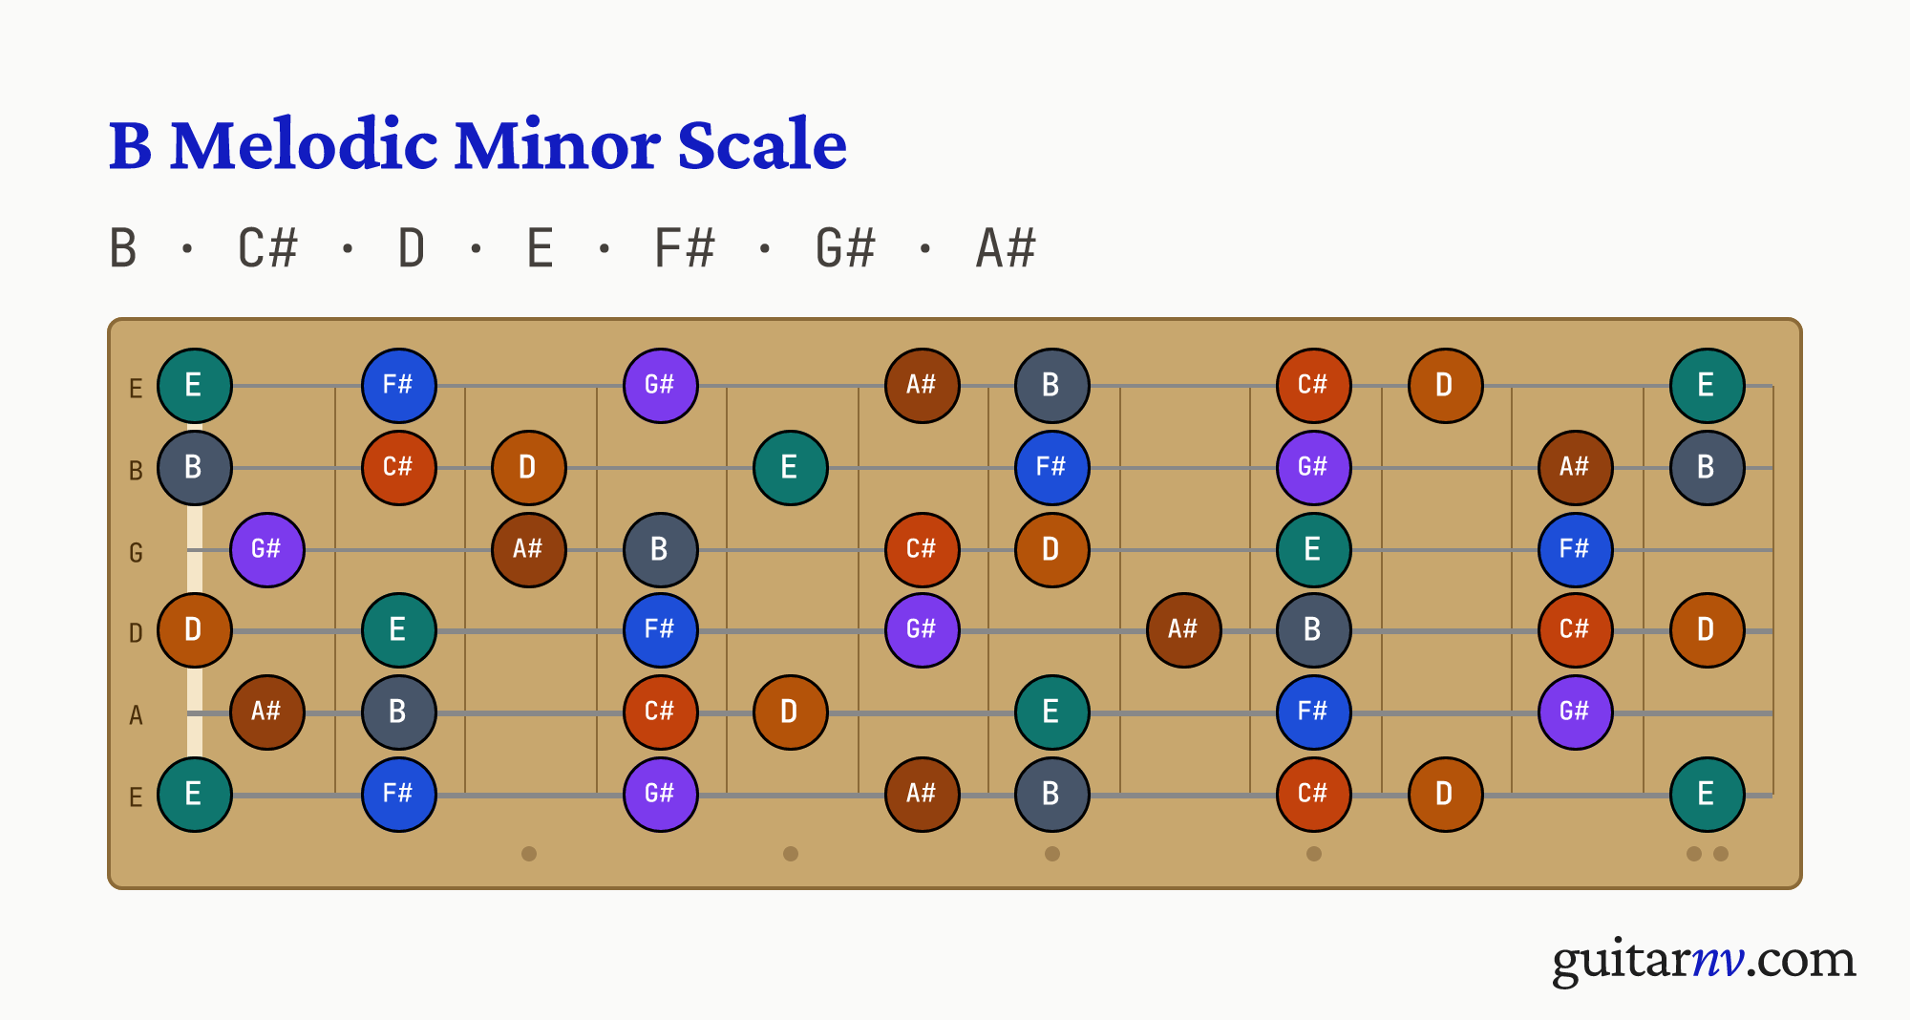Click E at fret 2 on the D string
Screen dimensions: 1910x1020
tap(399, 630)
